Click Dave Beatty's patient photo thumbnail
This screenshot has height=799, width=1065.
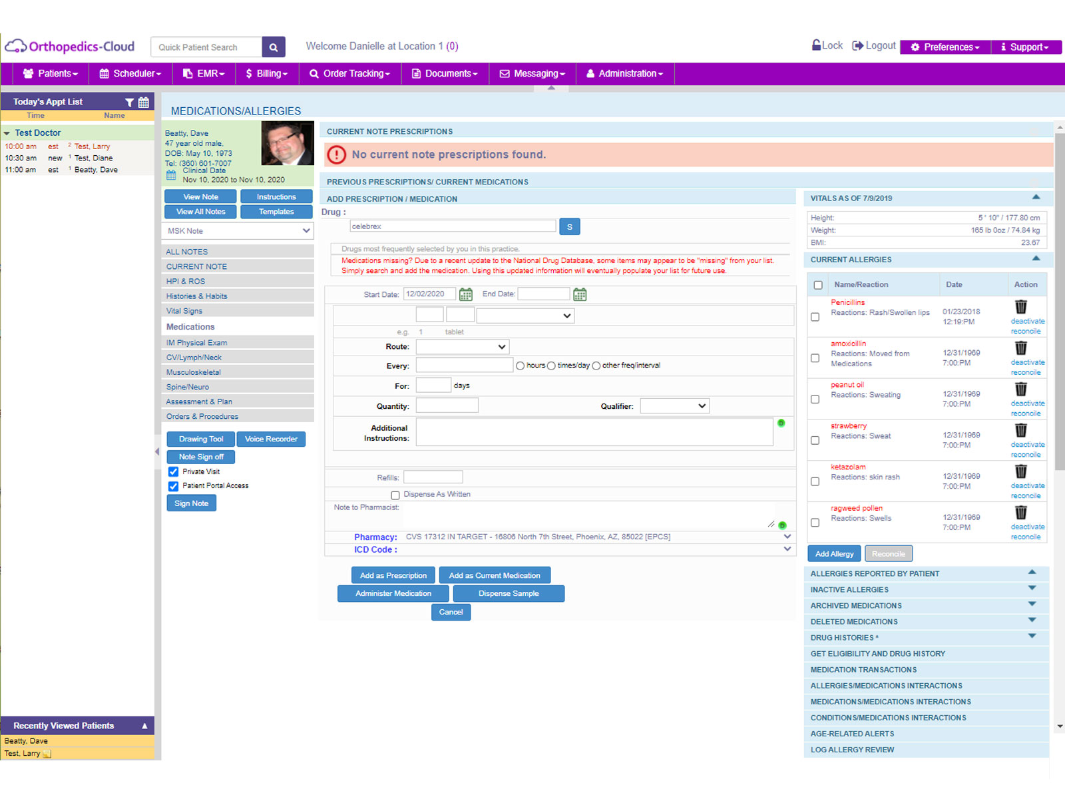tap(288, 143)
